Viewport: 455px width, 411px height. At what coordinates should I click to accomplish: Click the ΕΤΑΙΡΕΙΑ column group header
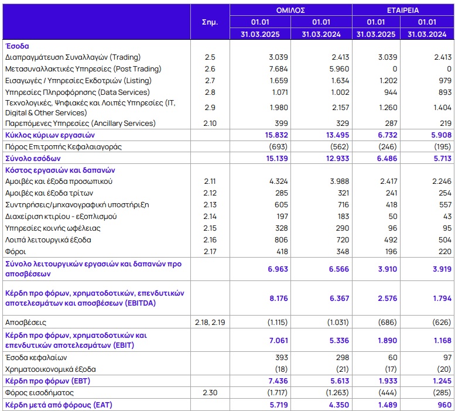tap(402, 10)
